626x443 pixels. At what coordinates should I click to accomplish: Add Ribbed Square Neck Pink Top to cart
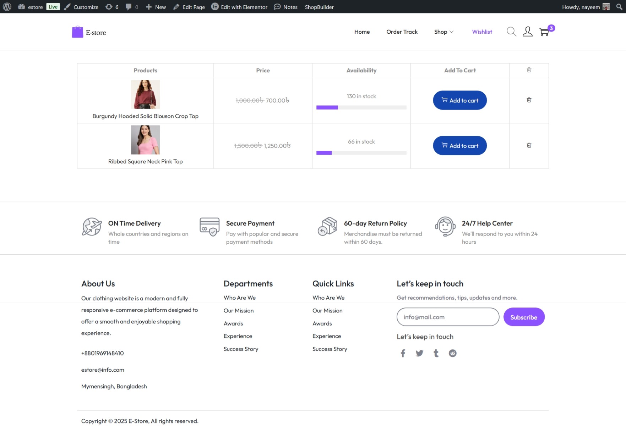click(x=459, y=145)
